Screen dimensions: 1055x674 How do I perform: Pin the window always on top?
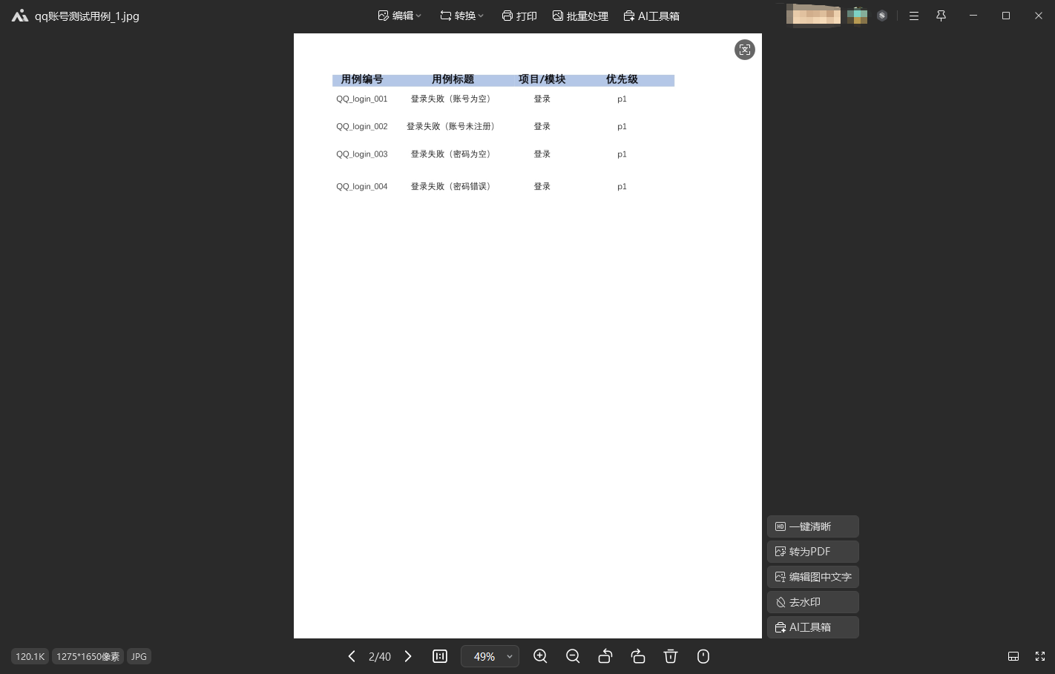point(941,15)
